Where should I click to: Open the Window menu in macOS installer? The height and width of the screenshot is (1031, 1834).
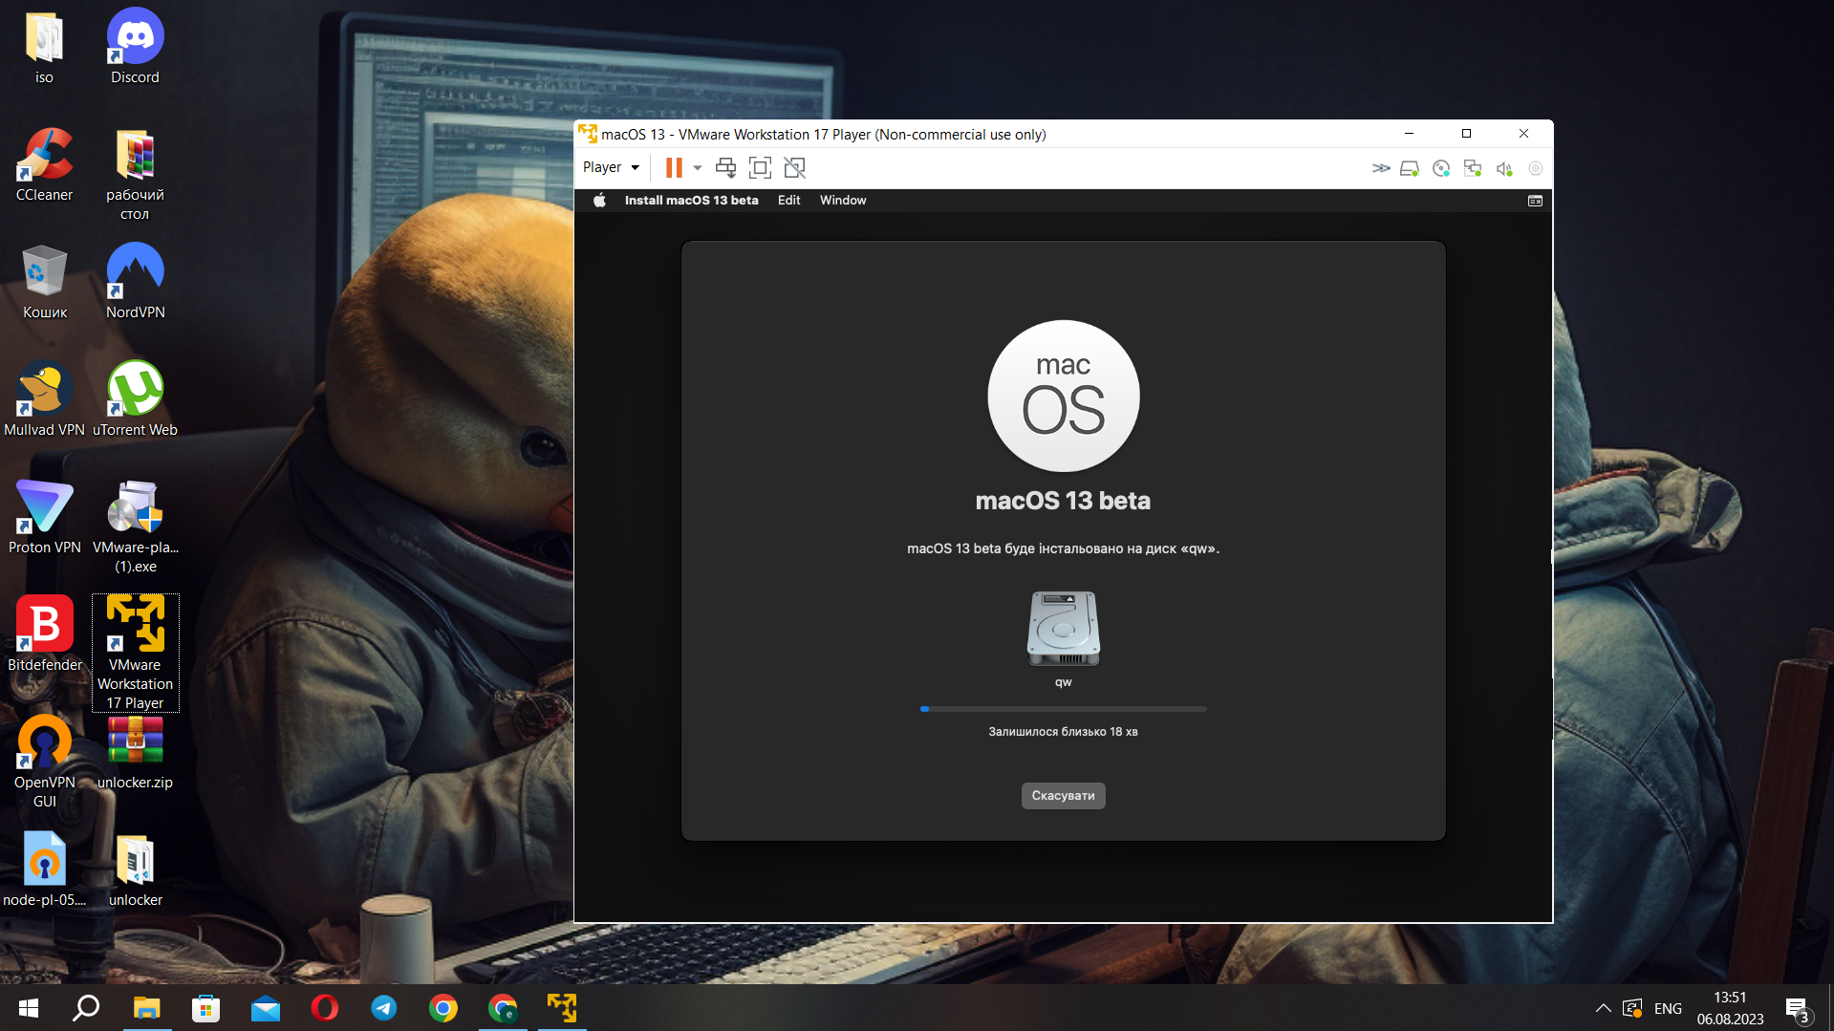[x=843, y=201]
